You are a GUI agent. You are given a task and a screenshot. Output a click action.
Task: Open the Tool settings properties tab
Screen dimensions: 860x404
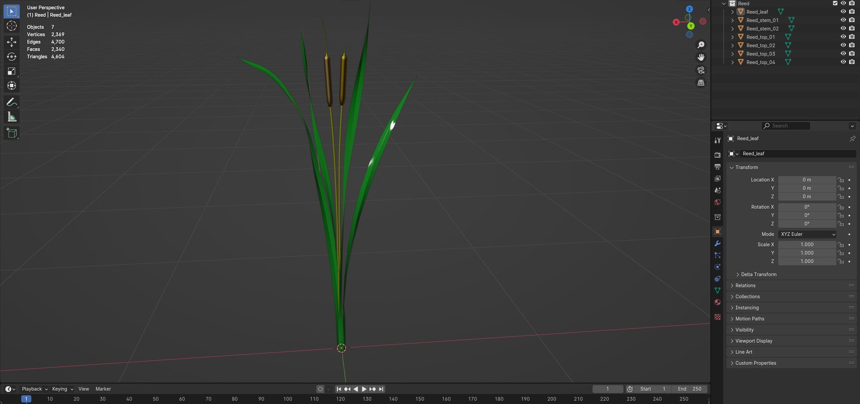[x=718, y=140]
